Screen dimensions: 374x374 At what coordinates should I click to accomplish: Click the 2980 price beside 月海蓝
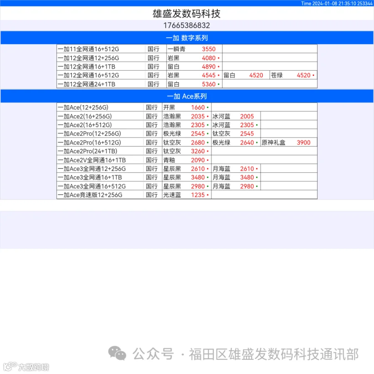(x=247, y=186)
